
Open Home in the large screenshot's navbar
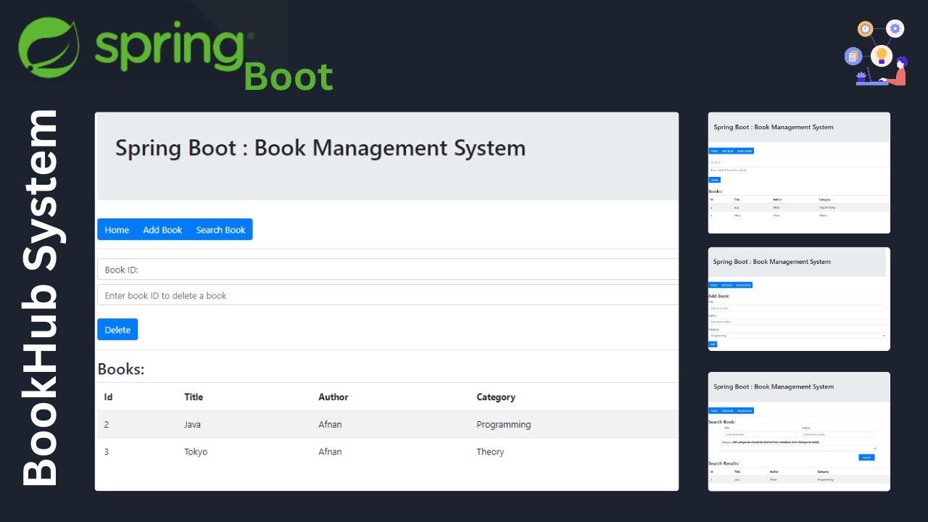pyautogui.click(x=117, y=230)
